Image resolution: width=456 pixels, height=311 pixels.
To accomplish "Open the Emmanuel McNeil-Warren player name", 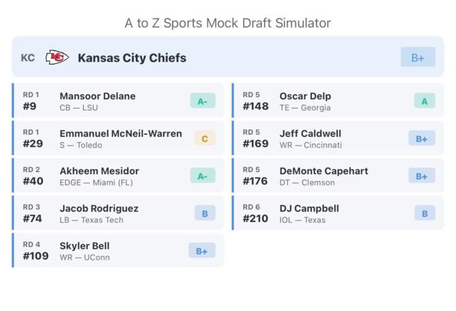I will tap(121, 133).
